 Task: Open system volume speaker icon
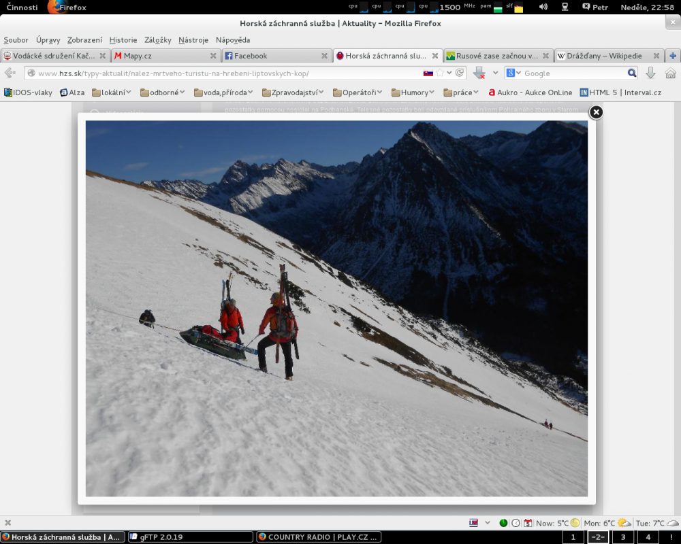tap(543, 7)
